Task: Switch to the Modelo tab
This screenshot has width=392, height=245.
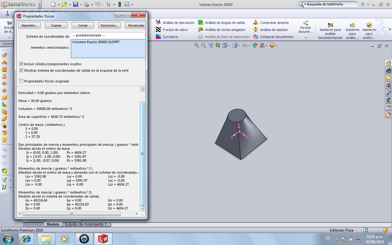Action: point(53,224)
